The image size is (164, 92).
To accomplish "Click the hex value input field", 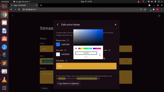I will 86,53.
